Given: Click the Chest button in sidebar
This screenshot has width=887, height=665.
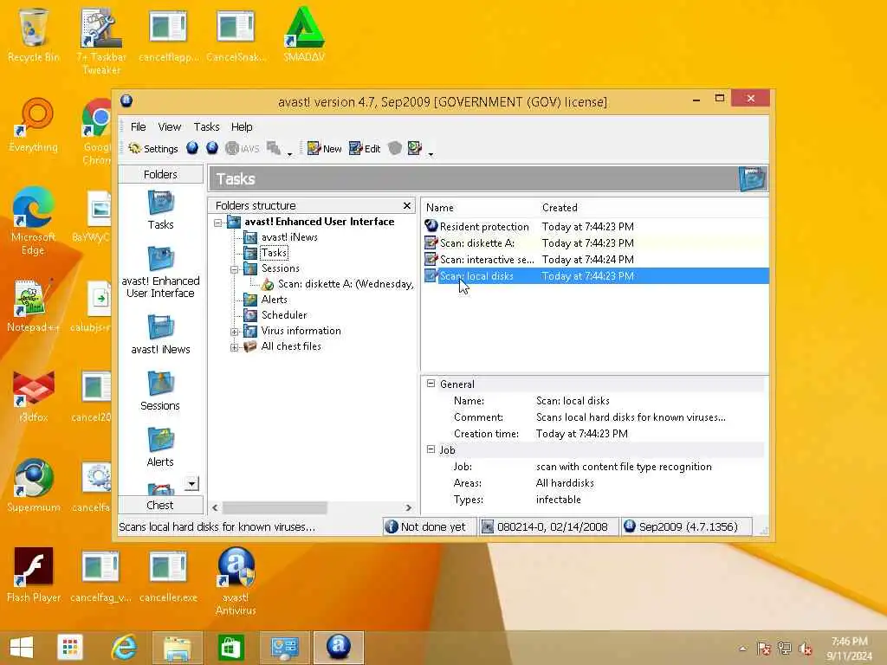Looking at the screenshot, I should coord(160,505).
